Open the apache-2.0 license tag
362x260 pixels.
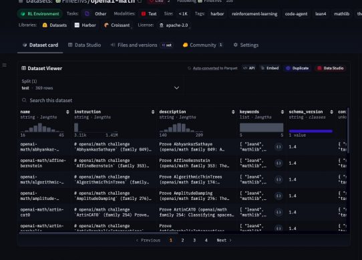[x=174, y=25]
